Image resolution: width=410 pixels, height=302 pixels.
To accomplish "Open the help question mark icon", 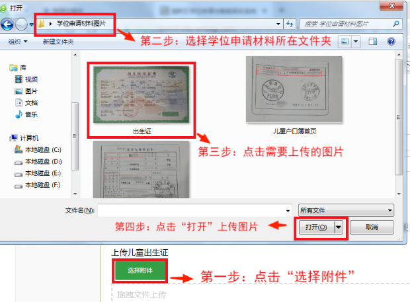I will (391, 42).
